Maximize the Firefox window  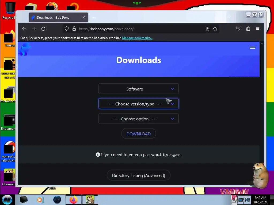coord(255,15)
